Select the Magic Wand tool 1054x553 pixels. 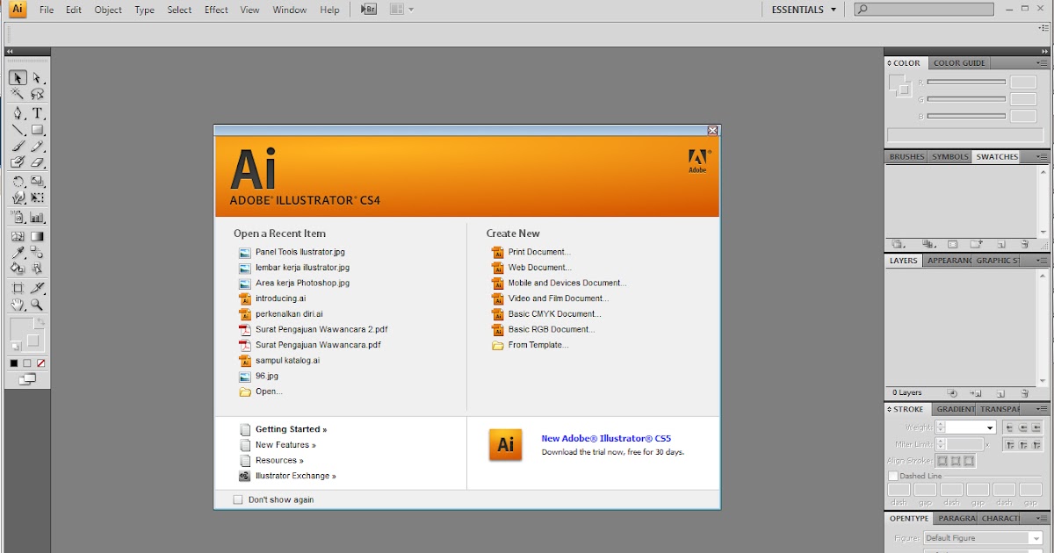[x=18, y=94]
